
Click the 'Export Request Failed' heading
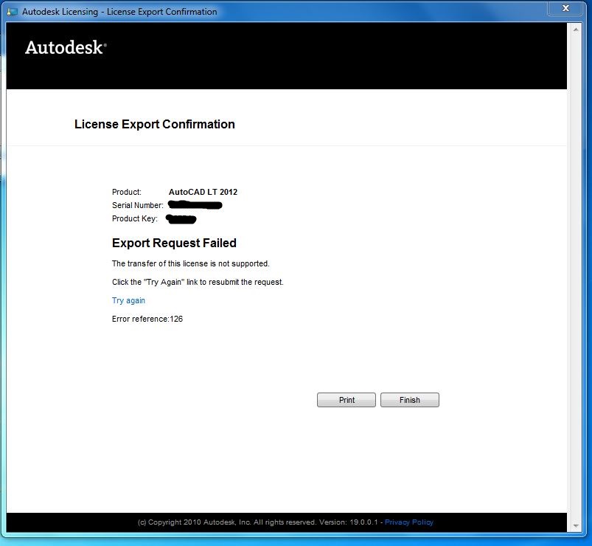coord(174,243)
